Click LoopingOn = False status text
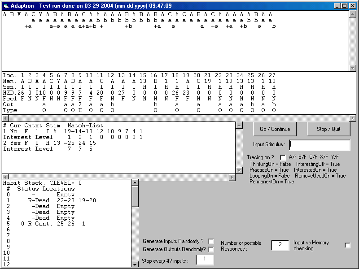The image size is (359, 269). (x=270, y=176)
